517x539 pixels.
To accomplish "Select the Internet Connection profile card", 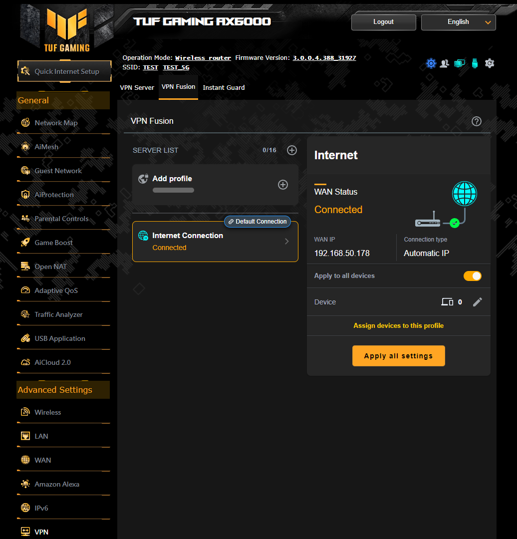I will pos(215,242).
